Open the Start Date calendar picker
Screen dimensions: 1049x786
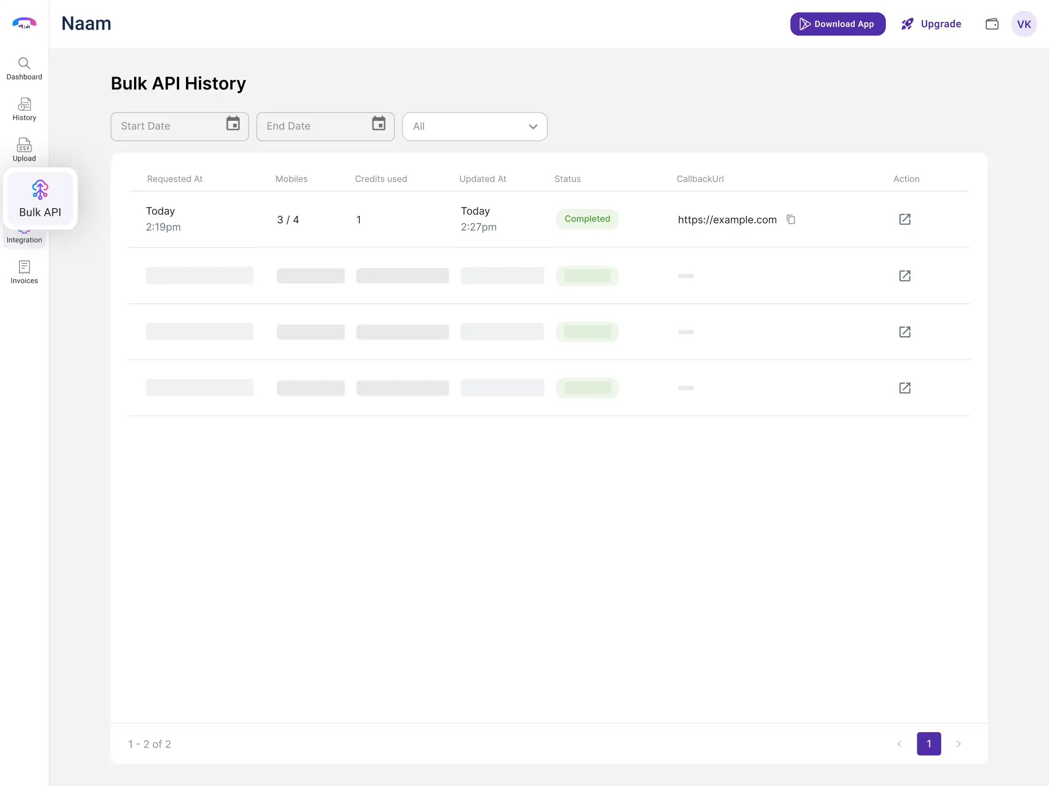click(233, 125)
